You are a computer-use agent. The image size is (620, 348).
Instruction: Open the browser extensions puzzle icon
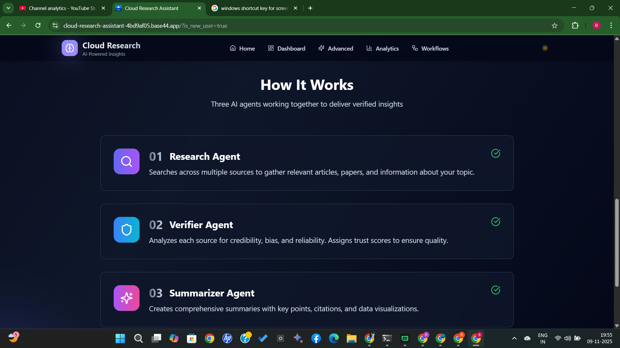pos(575,26)
